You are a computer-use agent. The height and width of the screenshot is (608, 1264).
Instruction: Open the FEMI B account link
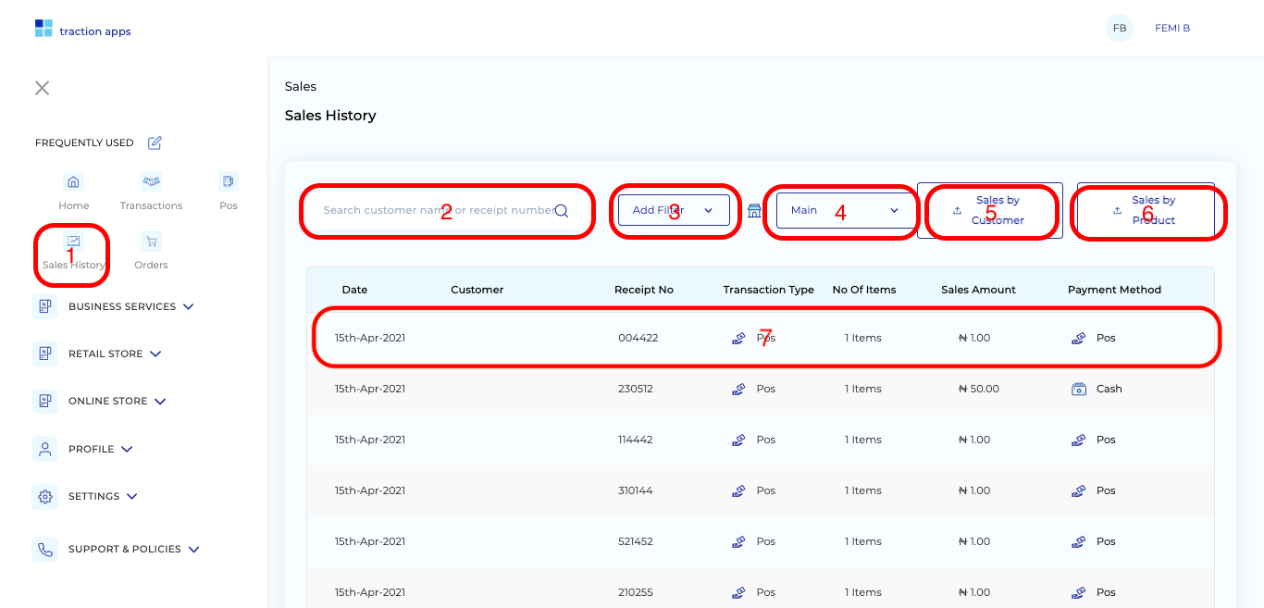[x=1171, y=28]
